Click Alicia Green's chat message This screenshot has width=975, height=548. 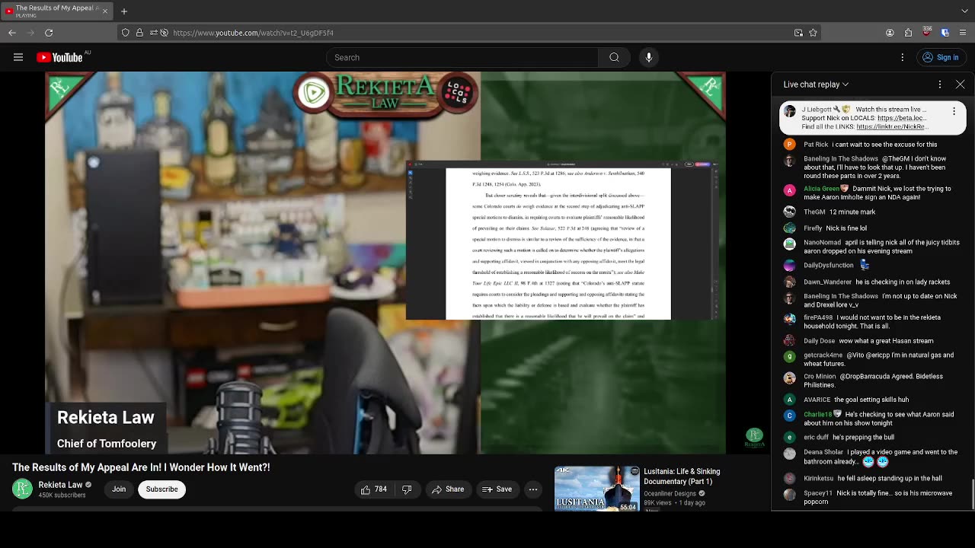click(x=871, y=193)
